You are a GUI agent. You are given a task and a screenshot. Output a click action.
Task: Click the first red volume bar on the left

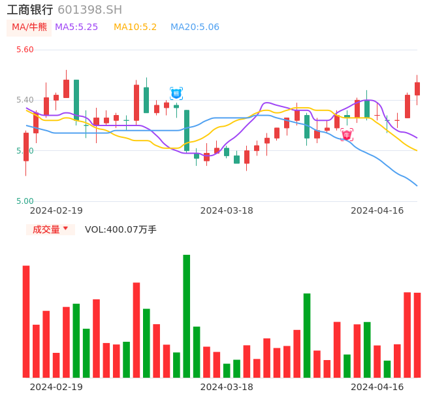[x=26, y=321]
